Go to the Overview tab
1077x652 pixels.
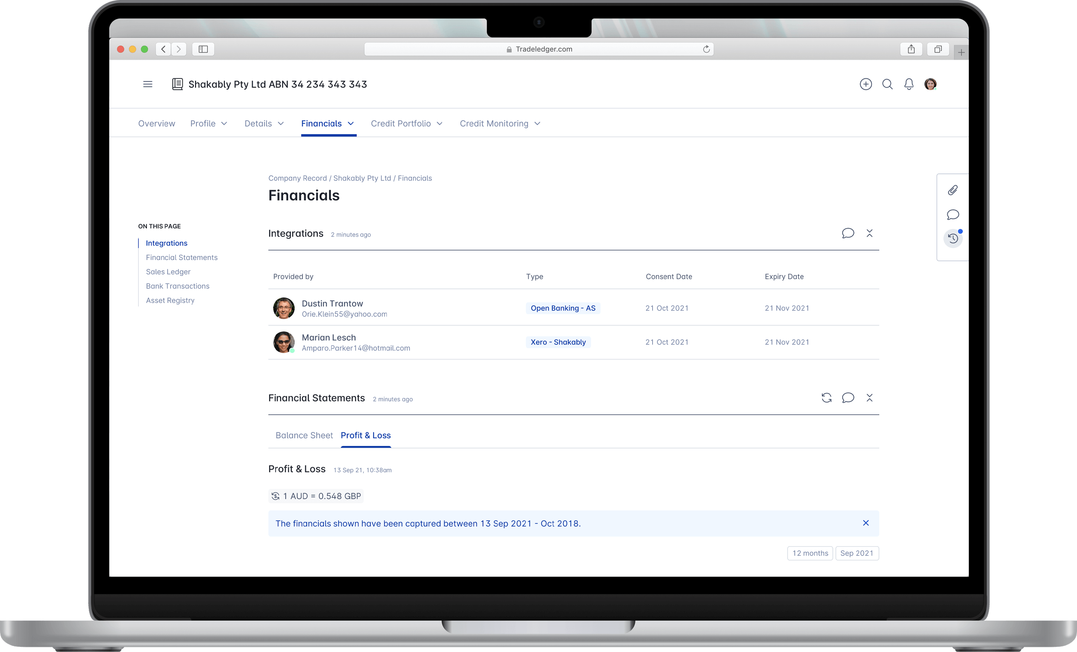[156, 124]
